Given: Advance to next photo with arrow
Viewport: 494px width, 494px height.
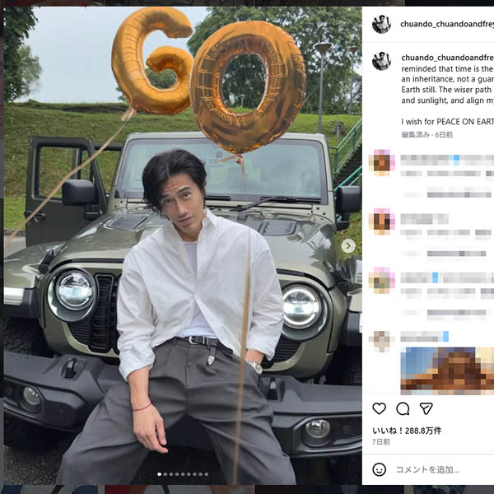Looking at the screenshot, I should coord(348,245).
